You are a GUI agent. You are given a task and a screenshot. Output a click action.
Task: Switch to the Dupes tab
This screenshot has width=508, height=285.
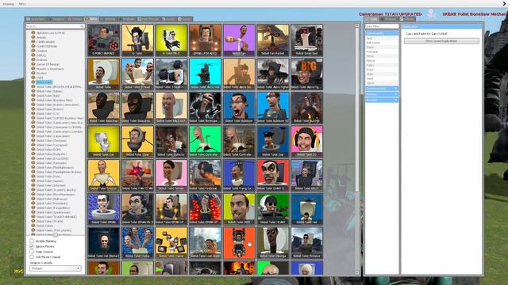pyautogui.click(x=184, y=19)
